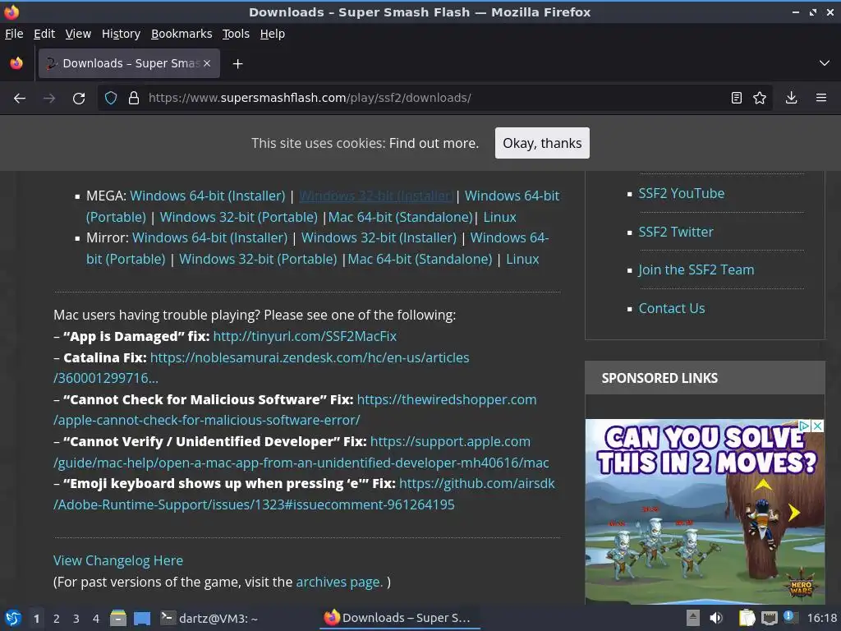841x631 pixels.
Task: Dismiss cookie notice with Okay, thanks
Action: click(x=542, y=143)
